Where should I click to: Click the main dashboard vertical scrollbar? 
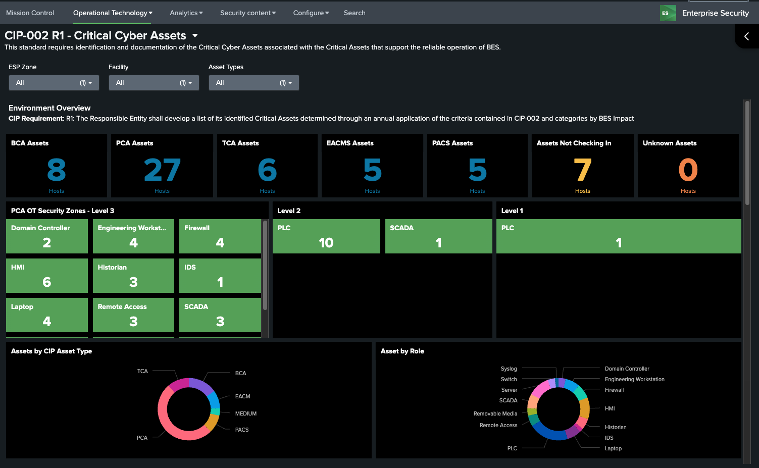coord(747,151)
